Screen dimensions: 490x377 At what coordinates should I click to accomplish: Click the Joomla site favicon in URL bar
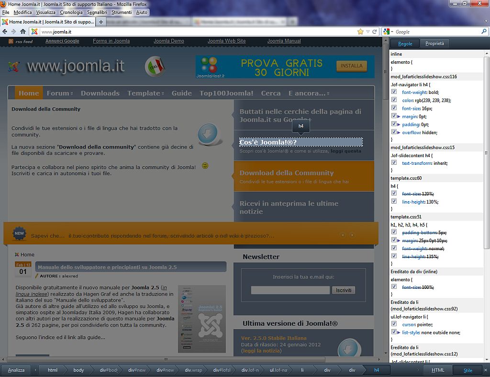(34, 32)
